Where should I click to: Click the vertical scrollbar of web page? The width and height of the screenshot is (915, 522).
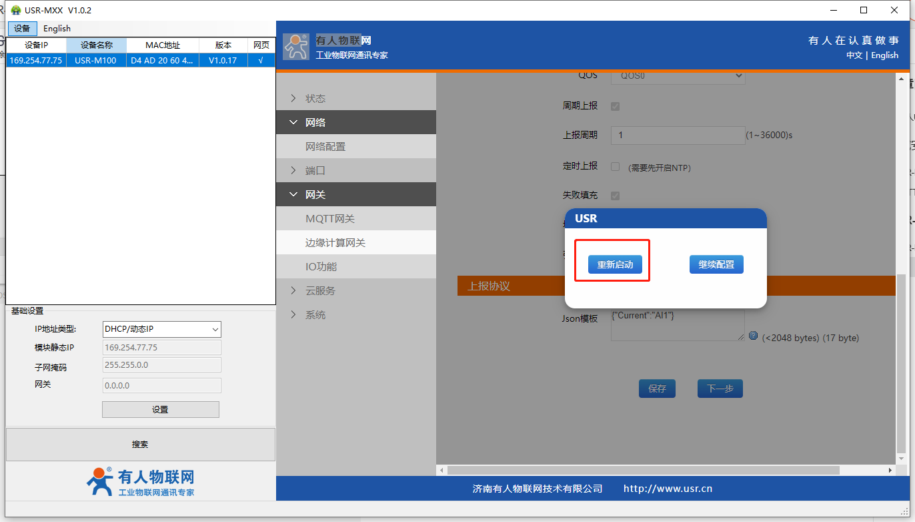click(x=902, y=363)
